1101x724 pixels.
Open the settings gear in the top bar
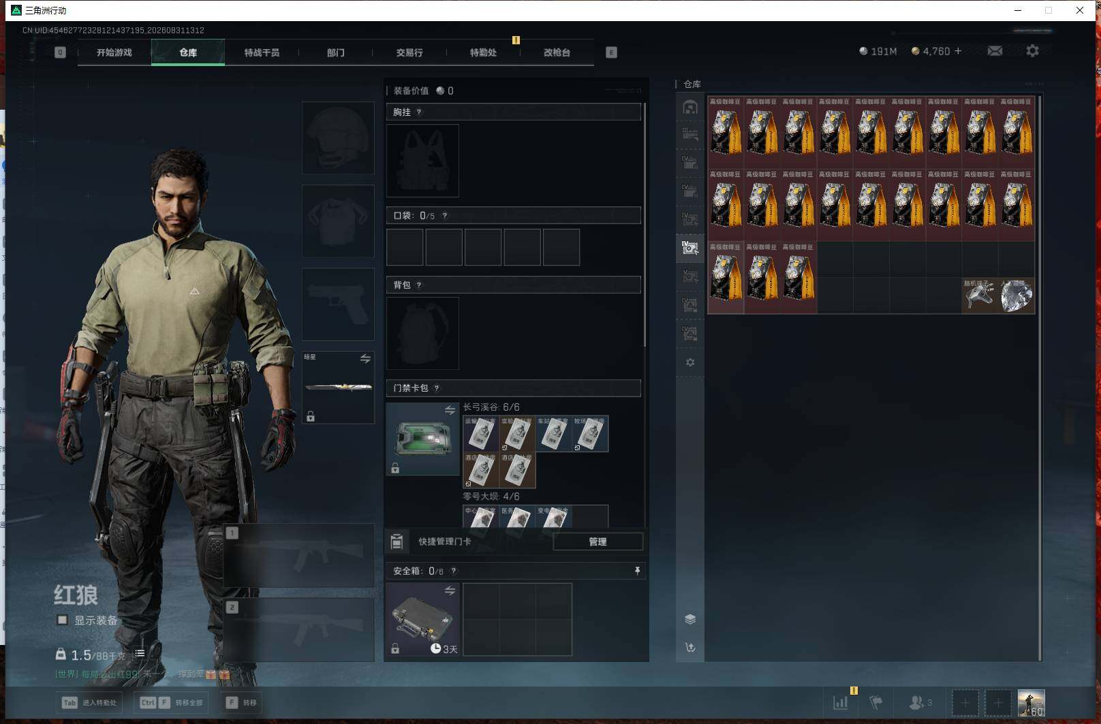1032,51
